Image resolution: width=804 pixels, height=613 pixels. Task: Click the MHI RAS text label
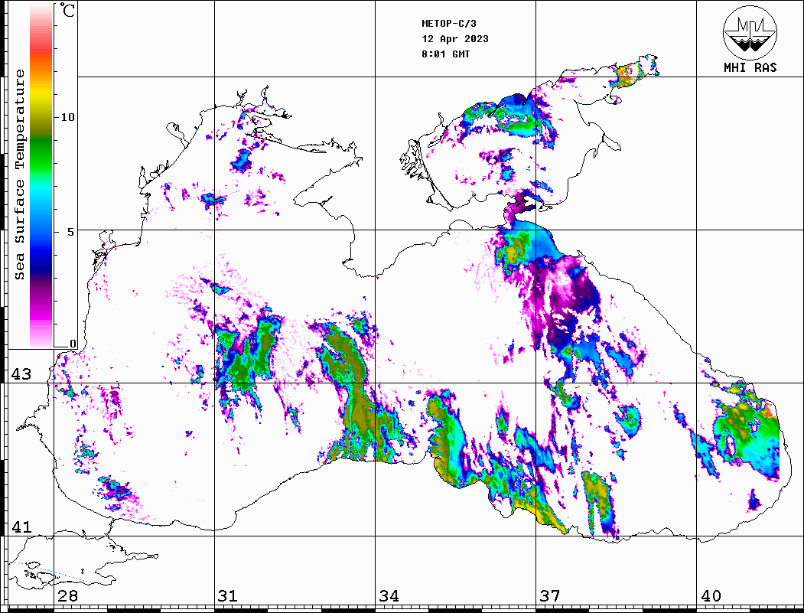pos(750,68)
